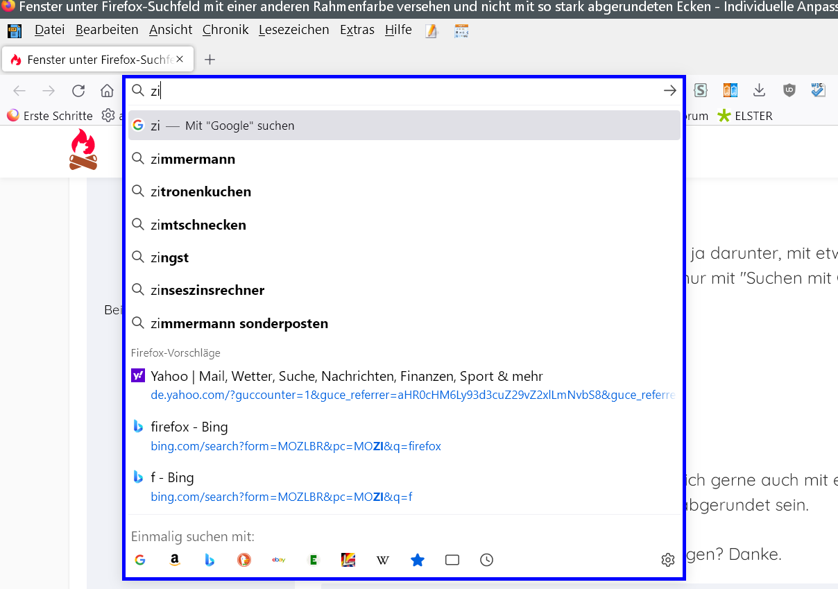
Task: Open the Lesezeichen menu
Action: pos(293,30)
